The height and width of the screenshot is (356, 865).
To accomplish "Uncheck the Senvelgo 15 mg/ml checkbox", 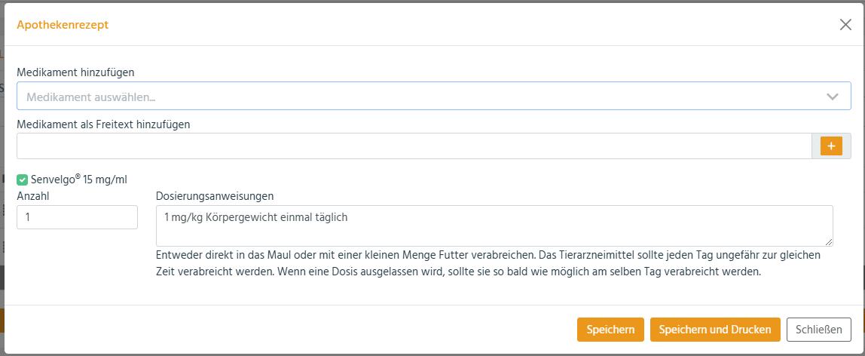I will [22, 180].
